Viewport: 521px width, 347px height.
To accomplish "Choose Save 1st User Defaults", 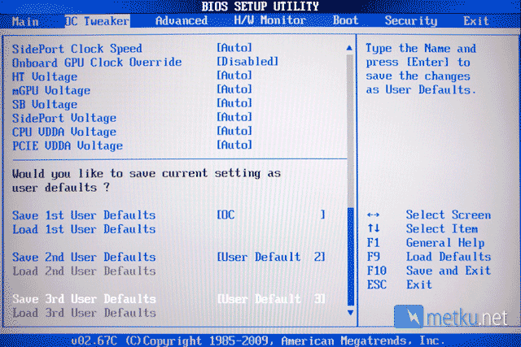I will 84,215.
